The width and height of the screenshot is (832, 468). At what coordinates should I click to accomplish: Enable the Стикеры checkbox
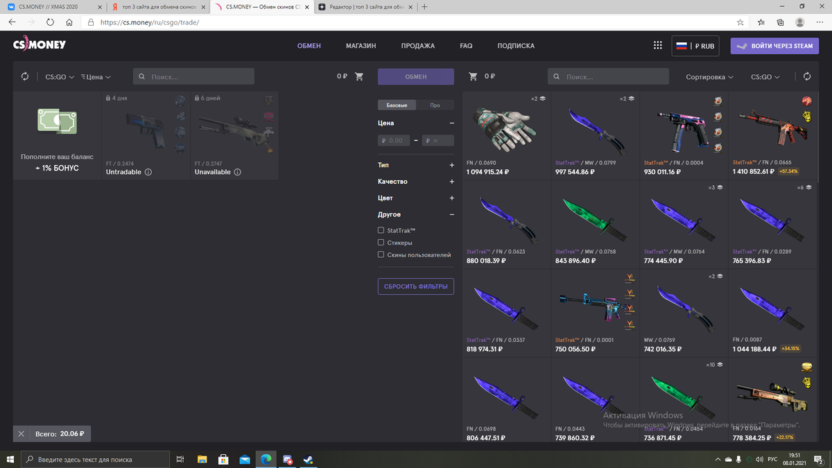[381, 243]
